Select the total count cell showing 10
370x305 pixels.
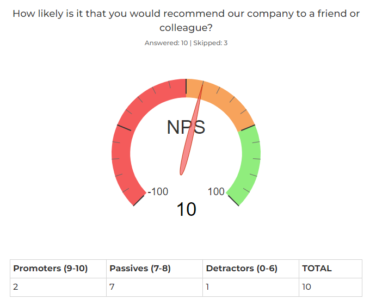point(330,287)
